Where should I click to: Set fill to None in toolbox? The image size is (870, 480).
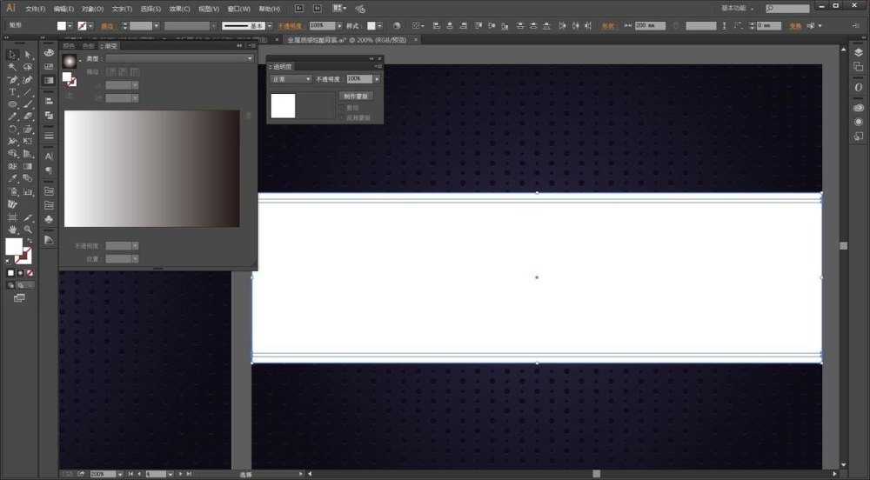[x=30, y=272]
